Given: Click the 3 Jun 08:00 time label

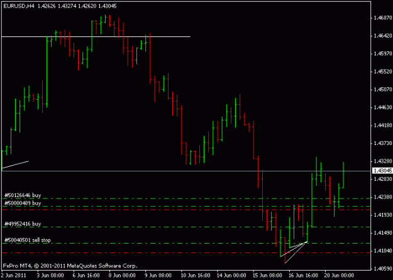Looking at the screenshot, I should (x=50, y=276).
